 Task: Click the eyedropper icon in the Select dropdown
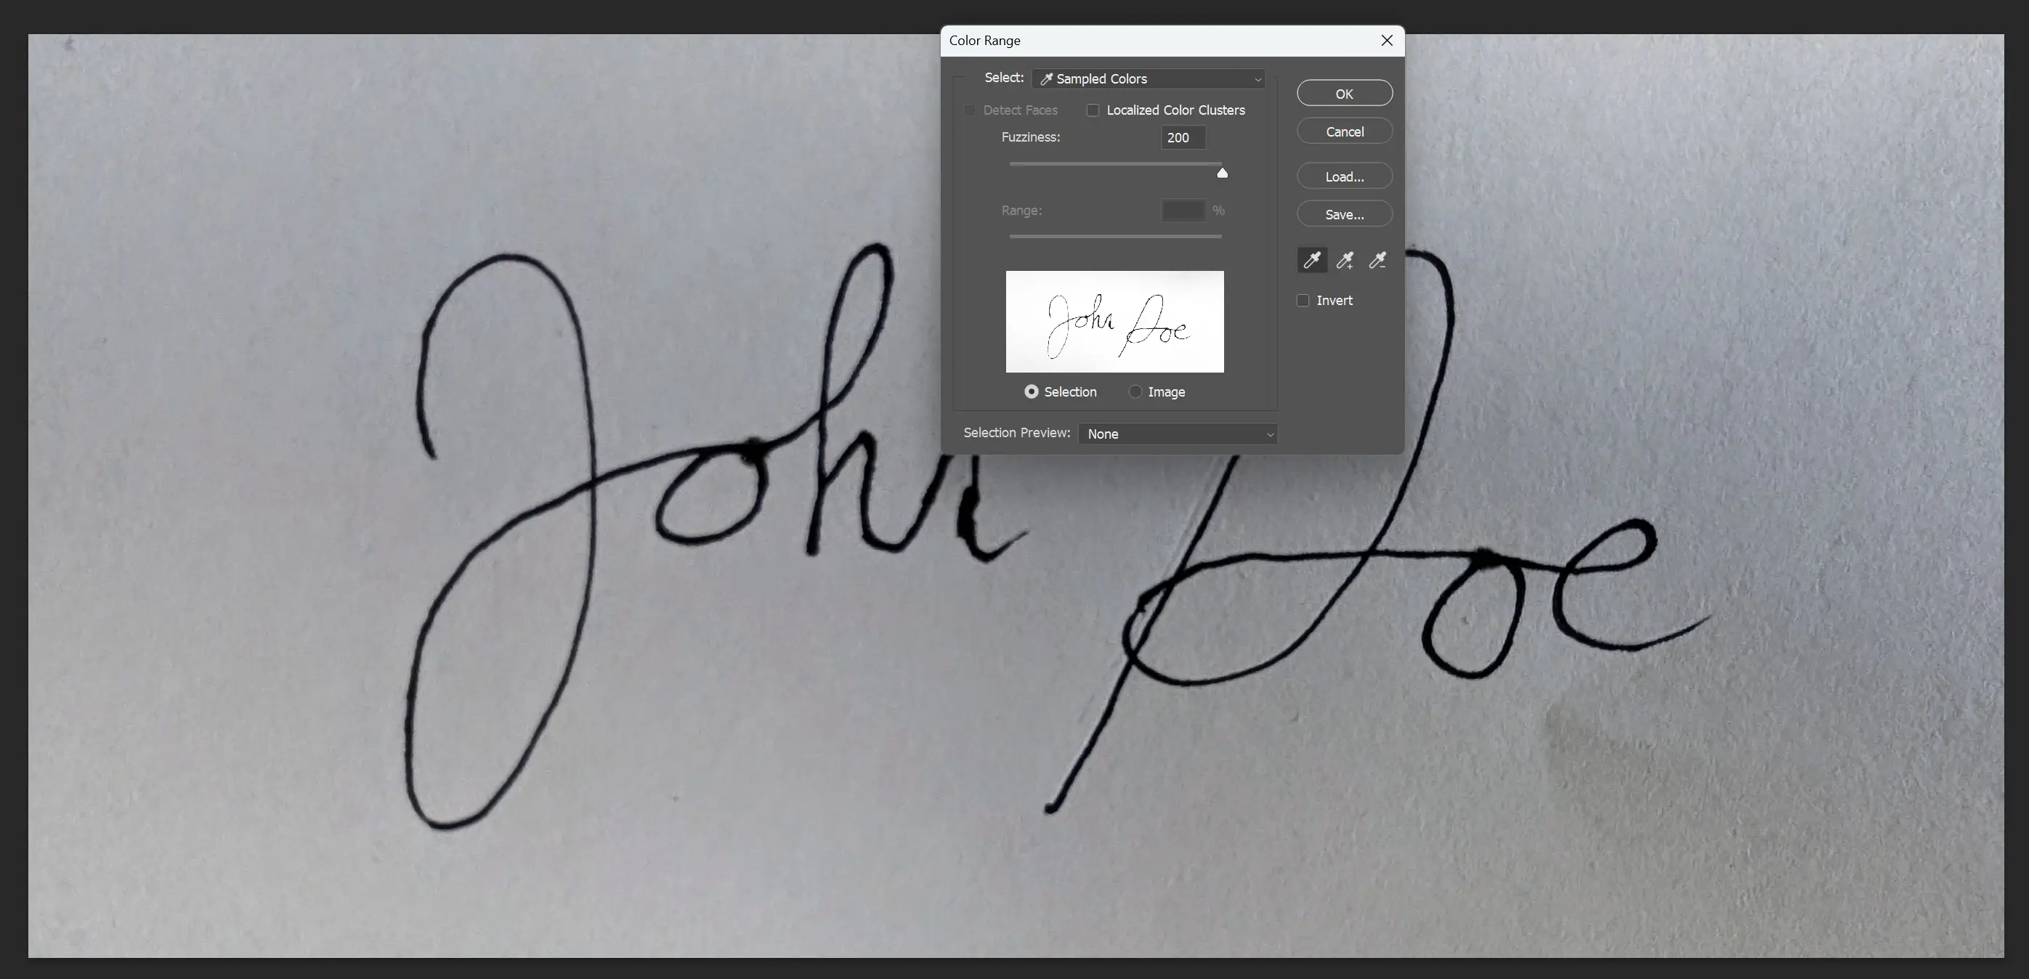(1046, 78)
